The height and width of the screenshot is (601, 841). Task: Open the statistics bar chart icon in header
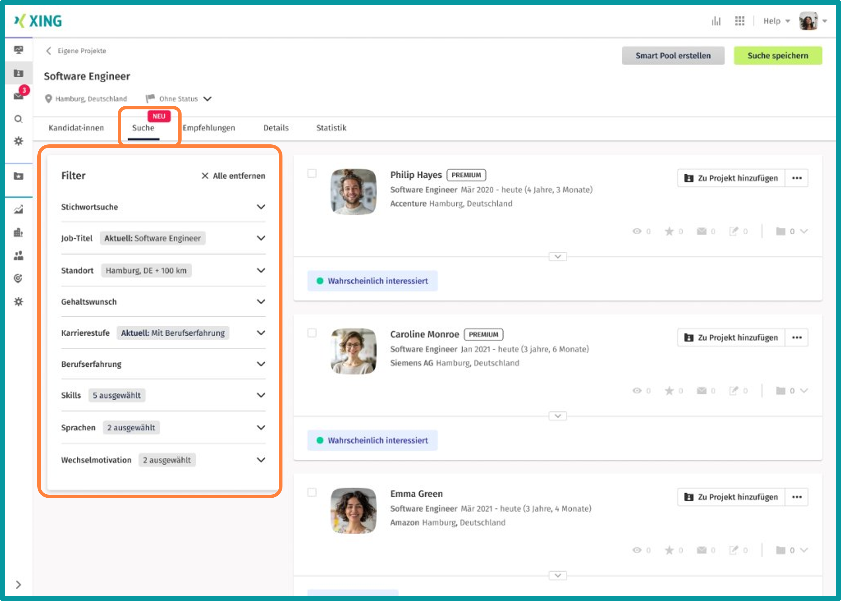pyautogui.click(x=716, y=21)
